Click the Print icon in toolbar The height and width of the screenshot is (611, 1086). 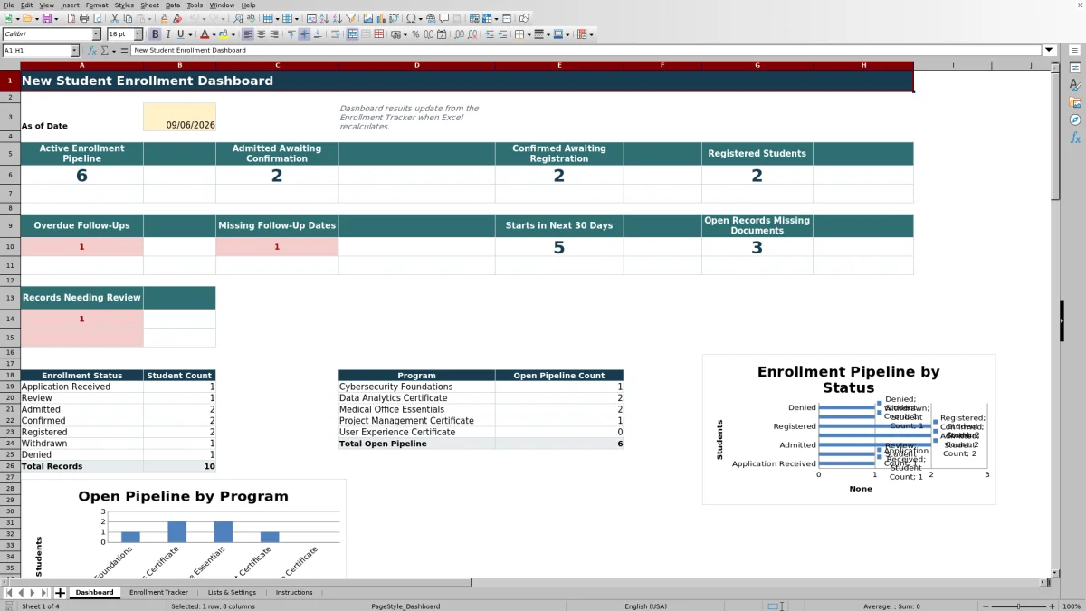point(83,18)
